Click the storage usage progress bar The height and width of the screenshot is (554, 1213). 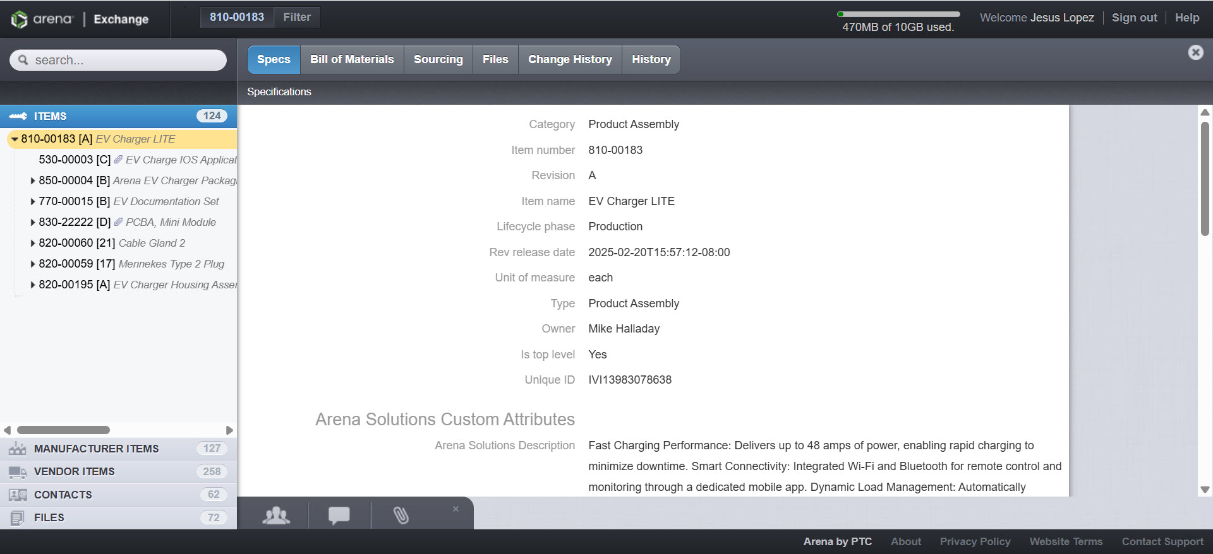[x=898, y=14]
